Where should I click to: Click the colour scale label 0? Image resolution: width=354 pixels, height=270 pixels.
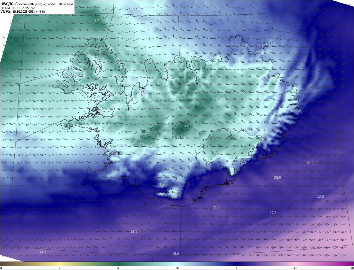pyautogui.click(x=1, y=268)
